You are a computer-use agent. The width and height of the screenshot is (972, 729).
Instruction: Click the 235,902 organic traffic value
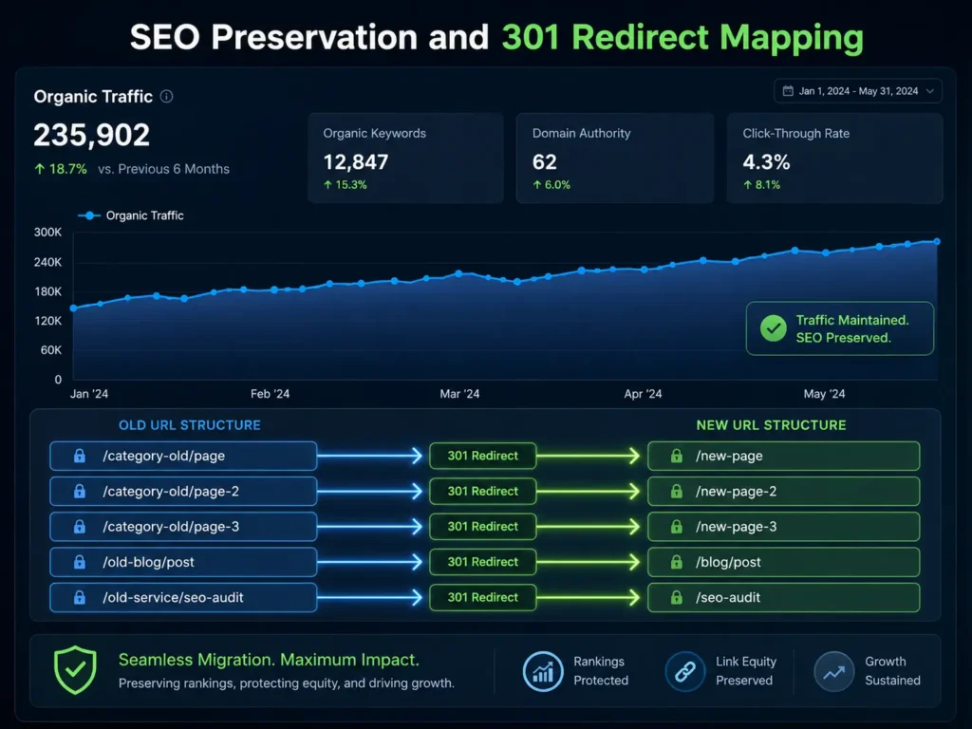[92, 135]
